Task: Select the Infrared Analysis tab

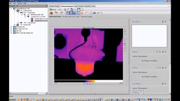Action: point(67,6)
